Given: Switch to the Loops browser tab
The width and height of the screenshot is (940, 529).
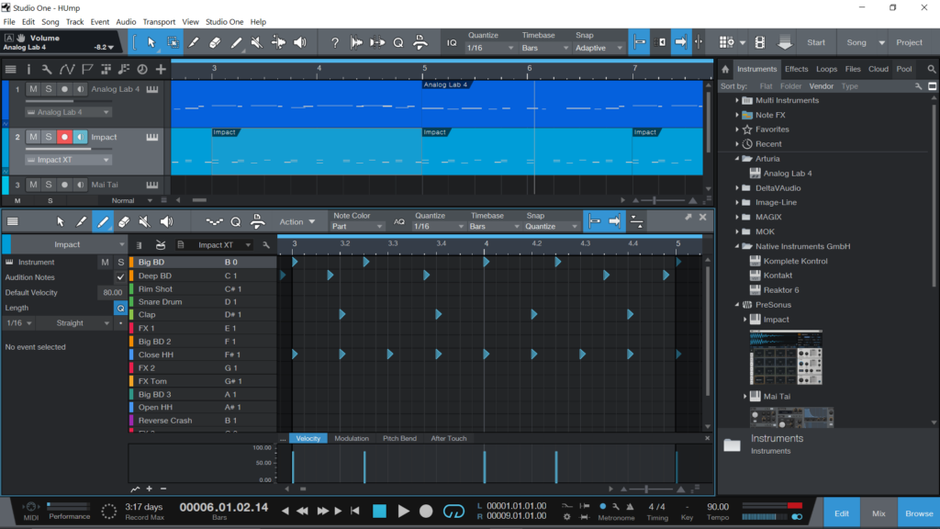Looking at the screenshot, I should pyautogui.click(x=826, y=69).
